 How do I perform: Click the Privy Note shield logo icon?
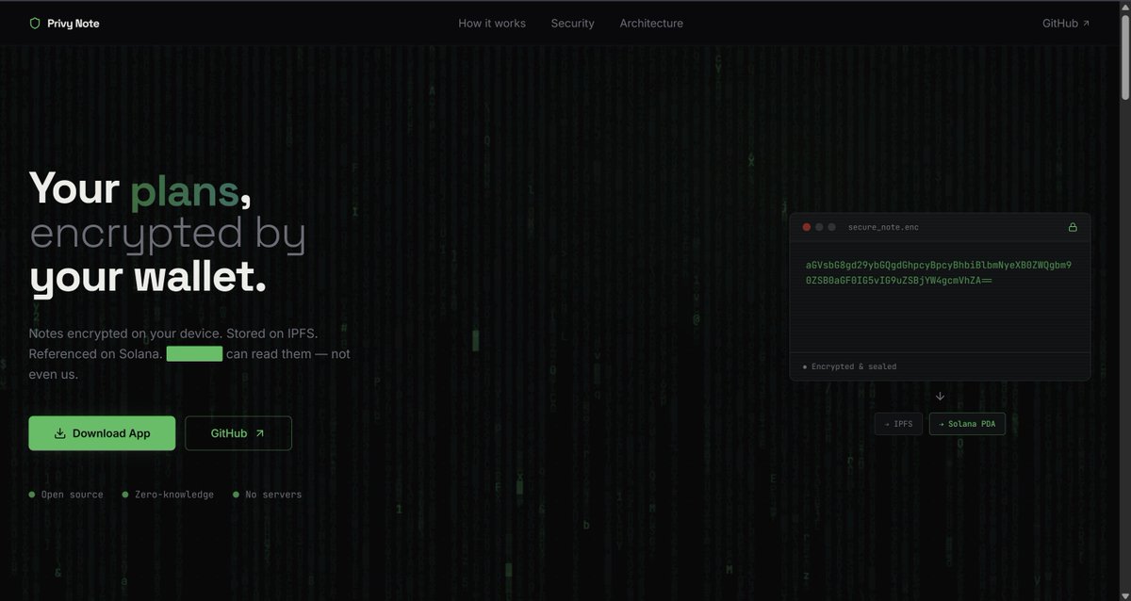coord(35,24)
